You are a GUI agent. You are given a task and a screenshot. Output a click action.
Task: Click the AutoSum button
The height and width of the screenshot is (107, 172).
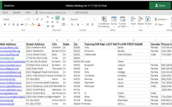pyautogui.click(x=161, y=19)
